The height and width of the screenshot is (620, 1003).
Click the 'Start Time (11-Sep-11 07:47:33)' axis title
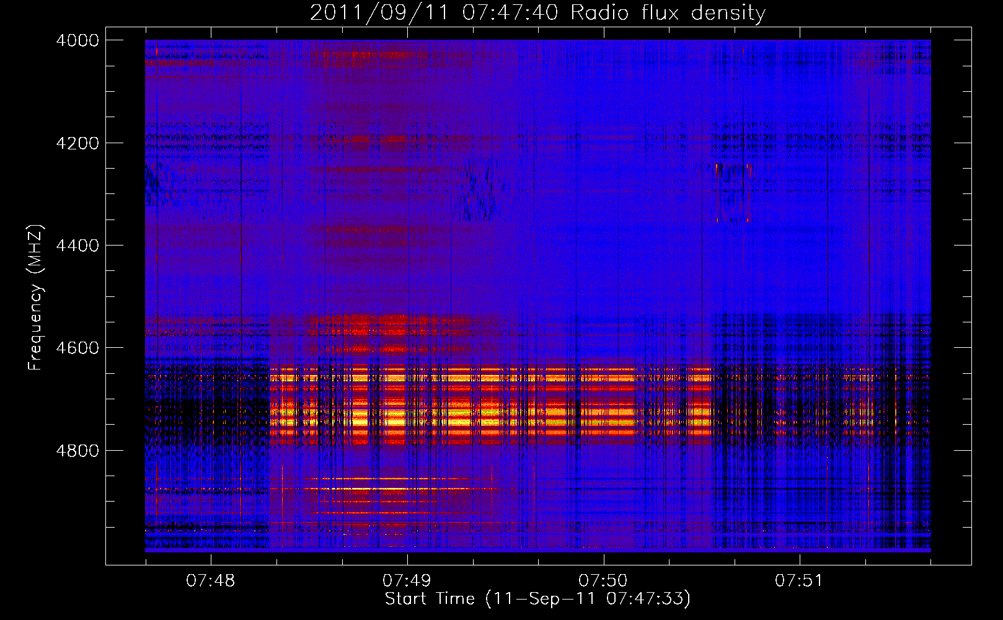[537, 599]
